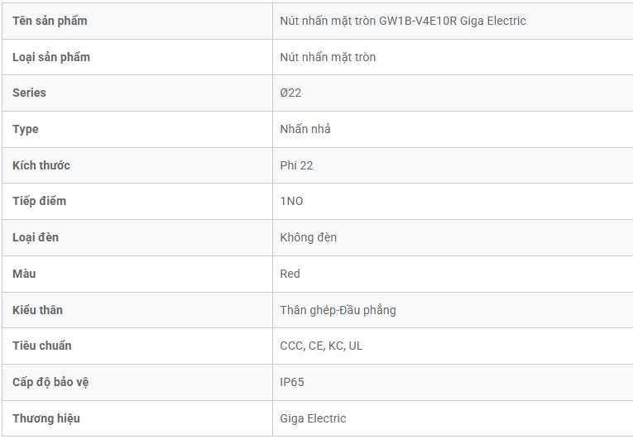This screenshot has height=439, width=633.
Task: Select the "Nhấn nhả" type value
Action: coord(305,129)
